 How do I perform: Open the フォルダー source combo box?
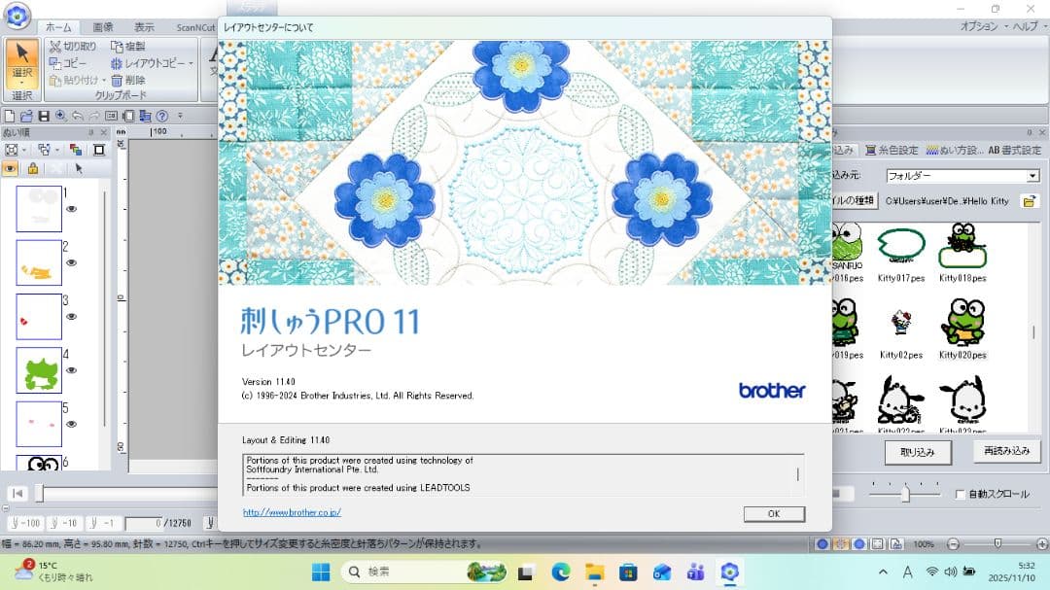[x=962, y=176]
